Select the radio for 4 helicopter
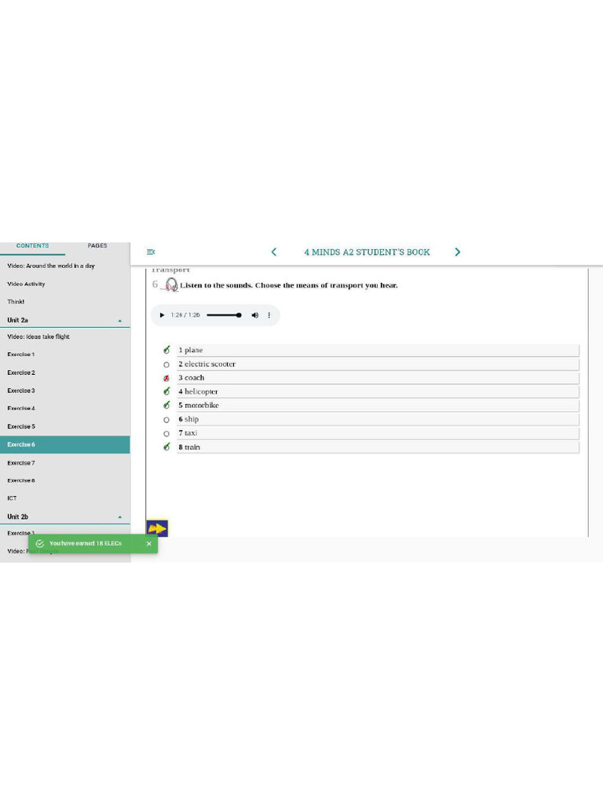Image resolution: width=603 pixels, height=805 pixels. point(166,391)
